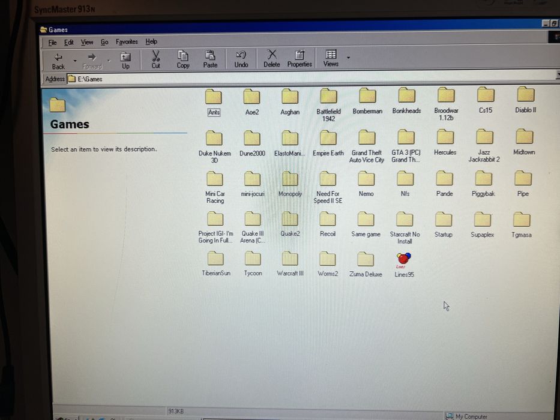The height and width of the screenshot is (420, 560).
Task: Open the File menu
Action: click(x=52, y=43)
